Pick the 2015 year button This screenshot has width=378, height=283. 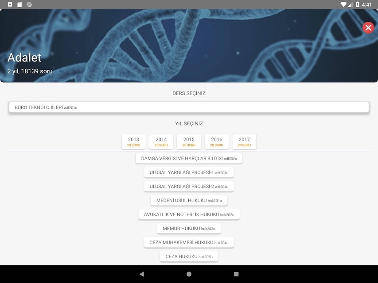click(x=189, y=142)
